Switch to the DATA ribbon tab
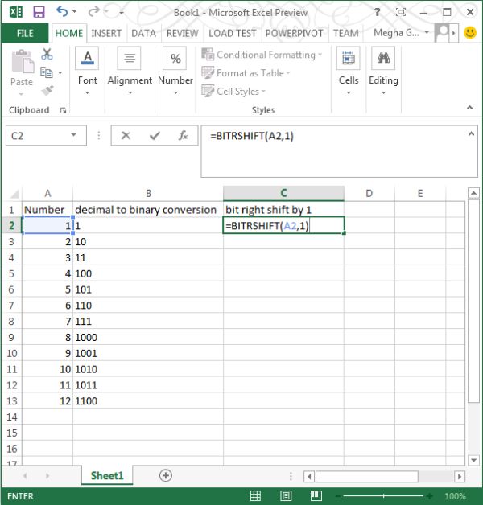This screenshot has height=505, width=483. click(x=144, y=33)
